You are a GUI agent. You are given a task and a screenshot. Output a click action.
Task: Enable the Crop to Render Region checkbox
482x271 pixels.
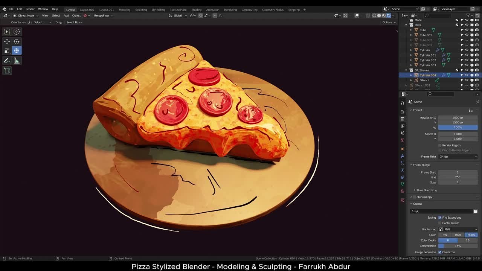tap(440, 150)
